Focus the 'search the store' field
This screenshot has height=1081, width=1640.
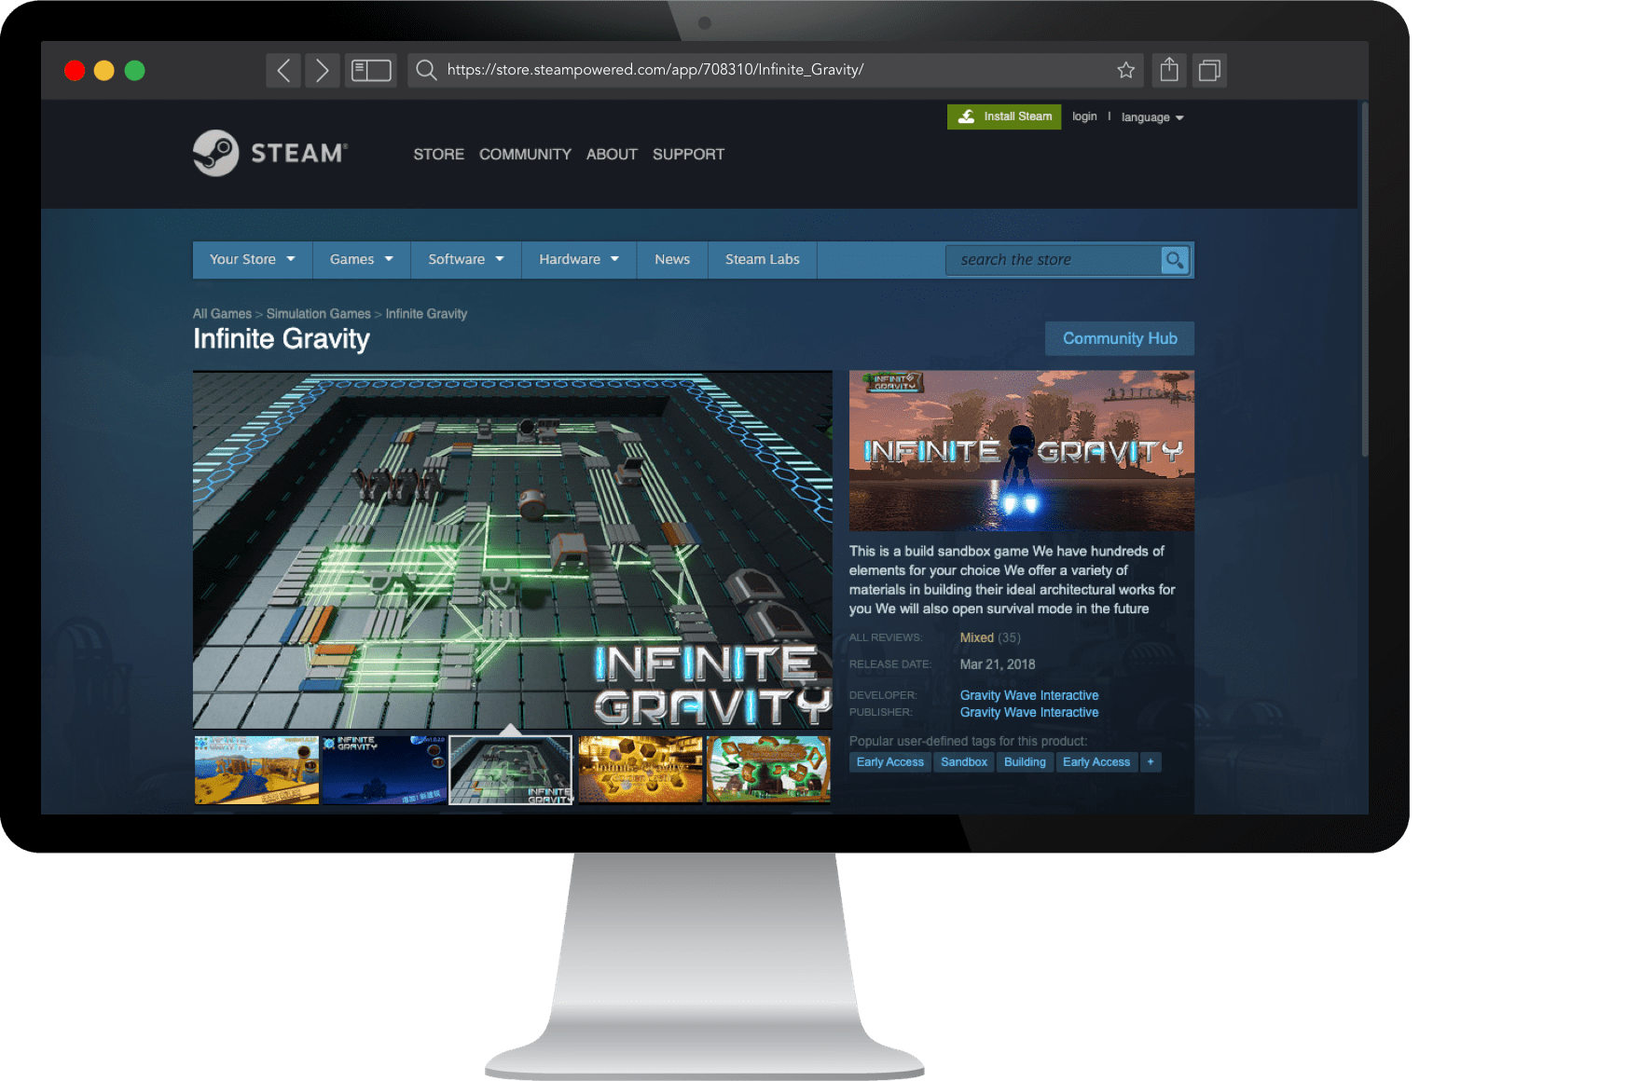(1054, 260)
